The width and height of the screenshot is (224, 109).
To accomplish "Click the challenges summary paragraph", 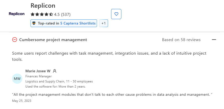I will [x=109, y=56].
